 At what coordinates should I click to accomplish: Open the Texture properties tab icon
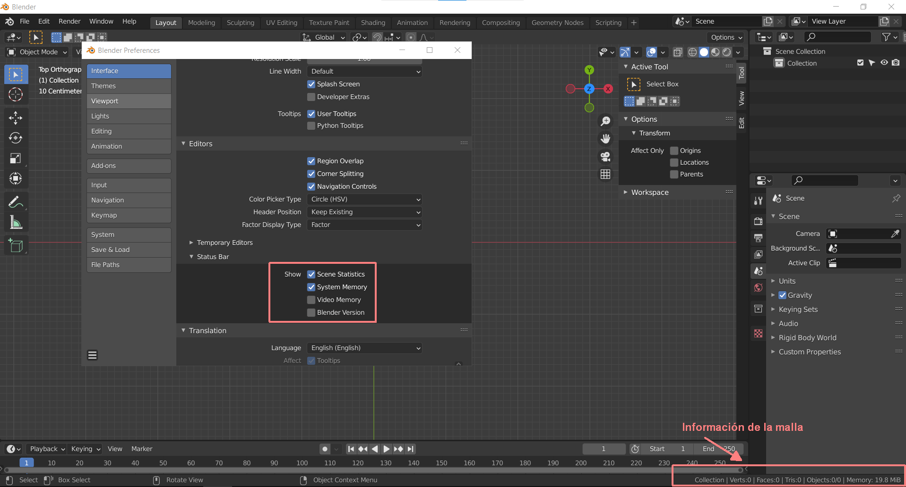tap(759, 334)
